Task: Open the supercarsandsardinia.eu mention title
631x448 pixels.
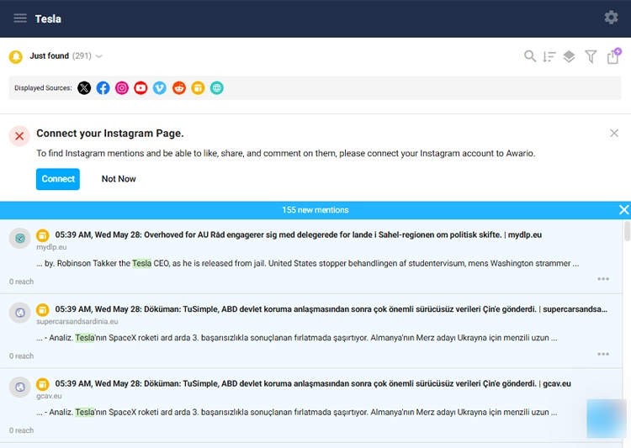Action: [331, 309]
